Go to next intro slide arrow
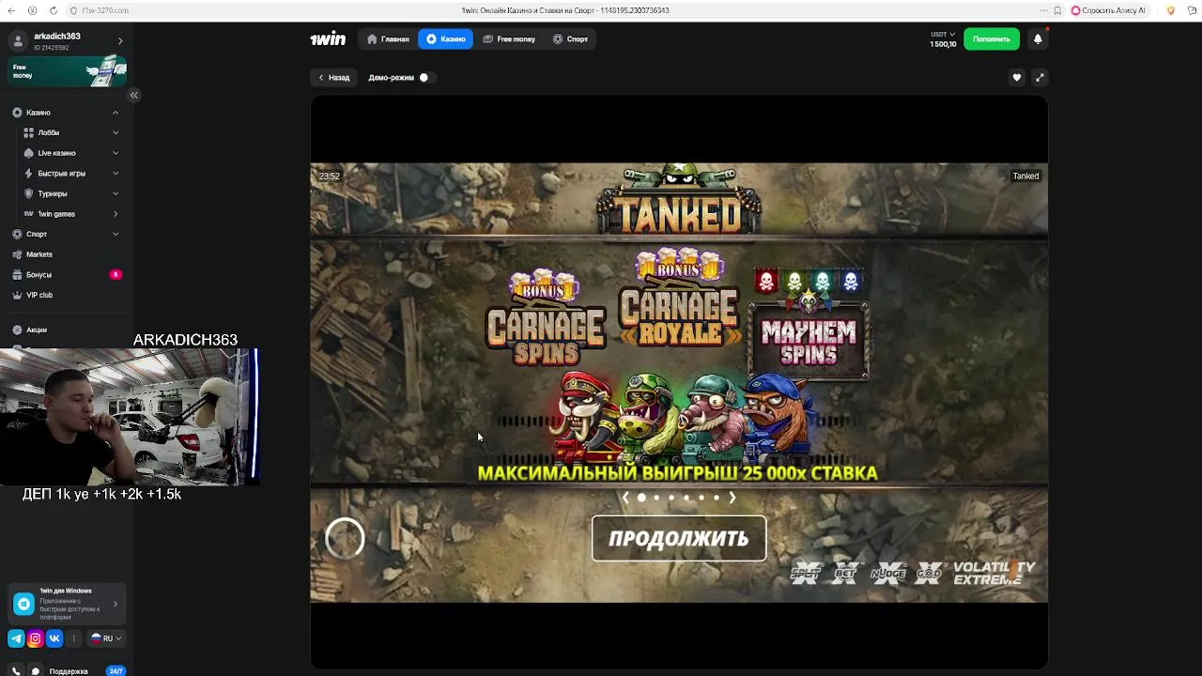1202x676 pixels. (x=732, y=498)
